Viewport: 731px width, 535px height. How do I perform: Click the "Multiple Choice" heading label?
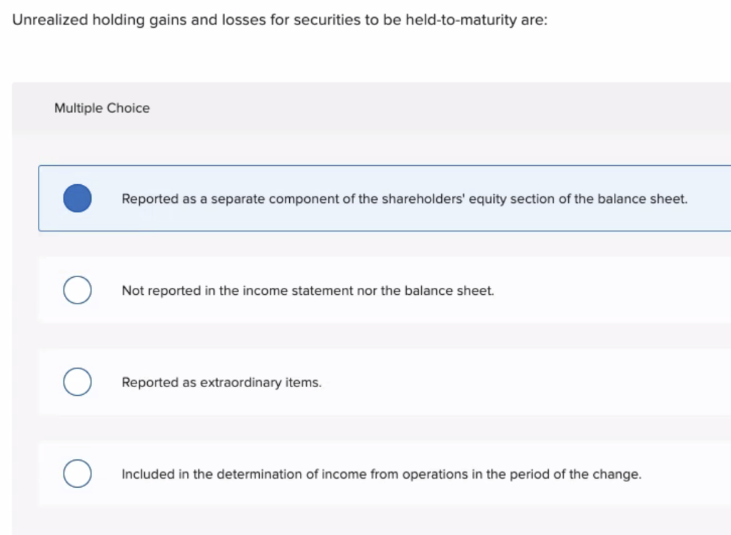coord(102,109)
